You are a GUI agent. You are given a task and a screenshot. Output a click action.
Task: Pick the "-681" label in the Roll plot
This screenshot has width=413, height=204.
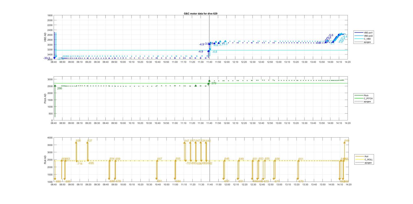point(159,181)
